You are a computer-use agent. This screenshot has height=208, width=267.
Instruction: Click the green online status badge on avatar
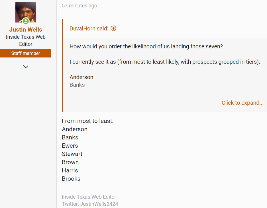click(x=26, y=21)
